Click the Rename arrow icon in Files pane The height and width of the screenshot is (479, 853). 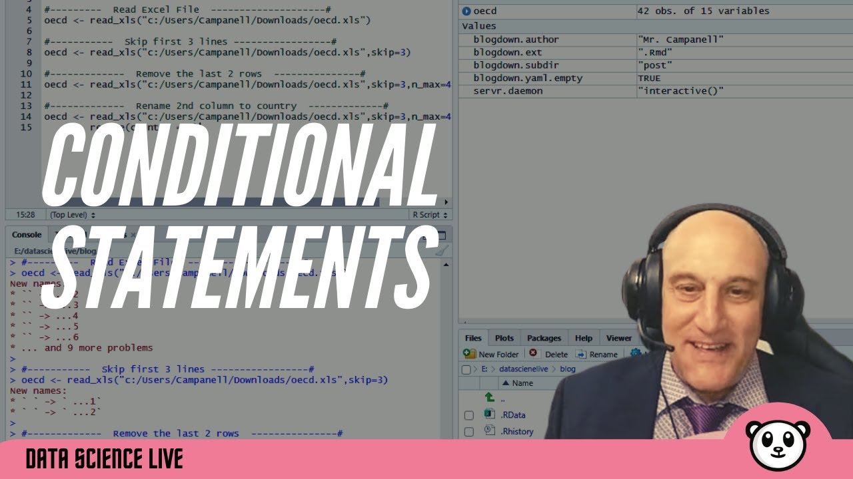pos(580,354)
